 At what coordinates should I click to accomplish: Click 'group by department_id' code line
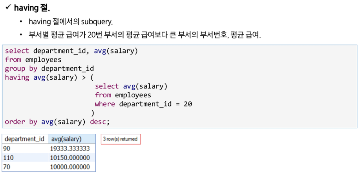point(49,69)
